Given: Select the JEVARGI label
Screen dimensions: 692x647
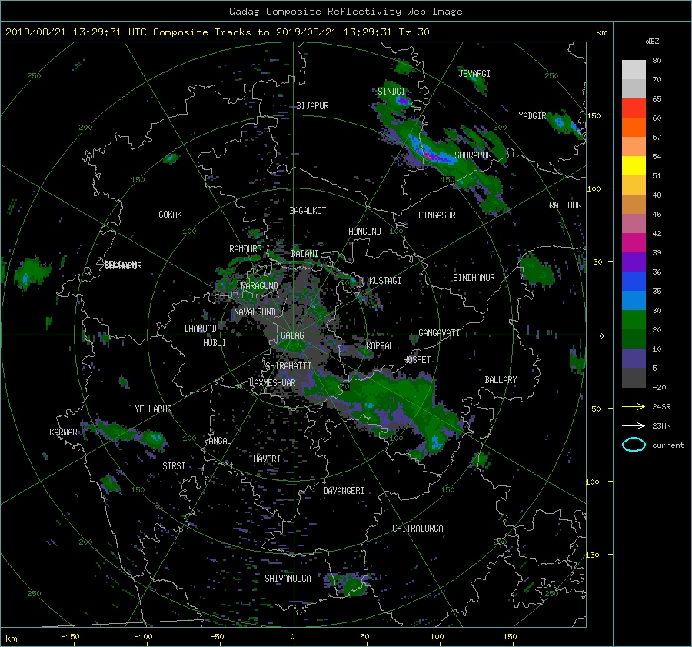Looking at the screenshot, I should click(x=474, y=74).
